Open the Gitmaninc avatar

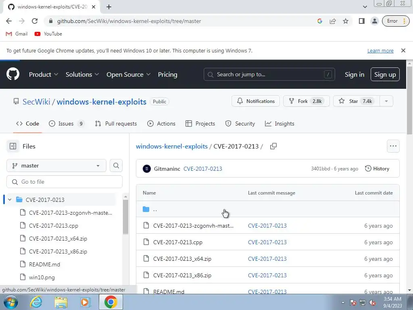click(147, 169)
